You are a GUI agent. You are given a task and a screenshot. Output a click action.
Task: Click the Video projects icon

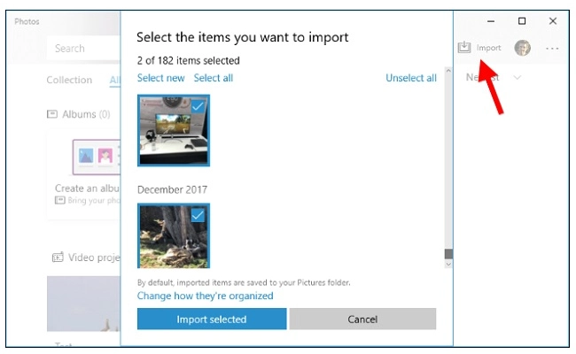(58, 258)
